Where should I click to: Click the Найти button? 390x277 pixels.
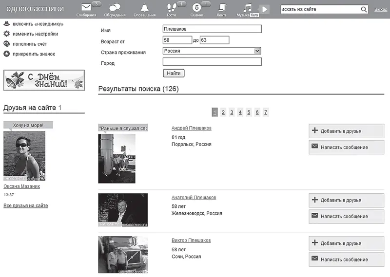[174, 73]
